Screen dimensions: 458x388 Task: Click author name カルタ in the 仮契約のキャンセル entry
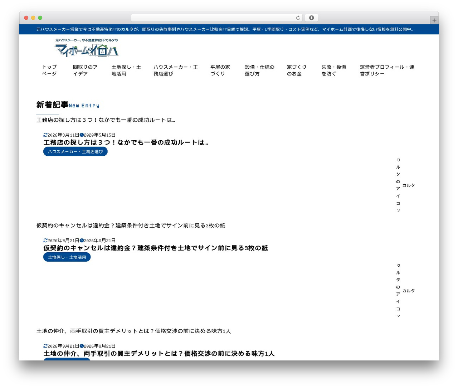pos(409,291)
